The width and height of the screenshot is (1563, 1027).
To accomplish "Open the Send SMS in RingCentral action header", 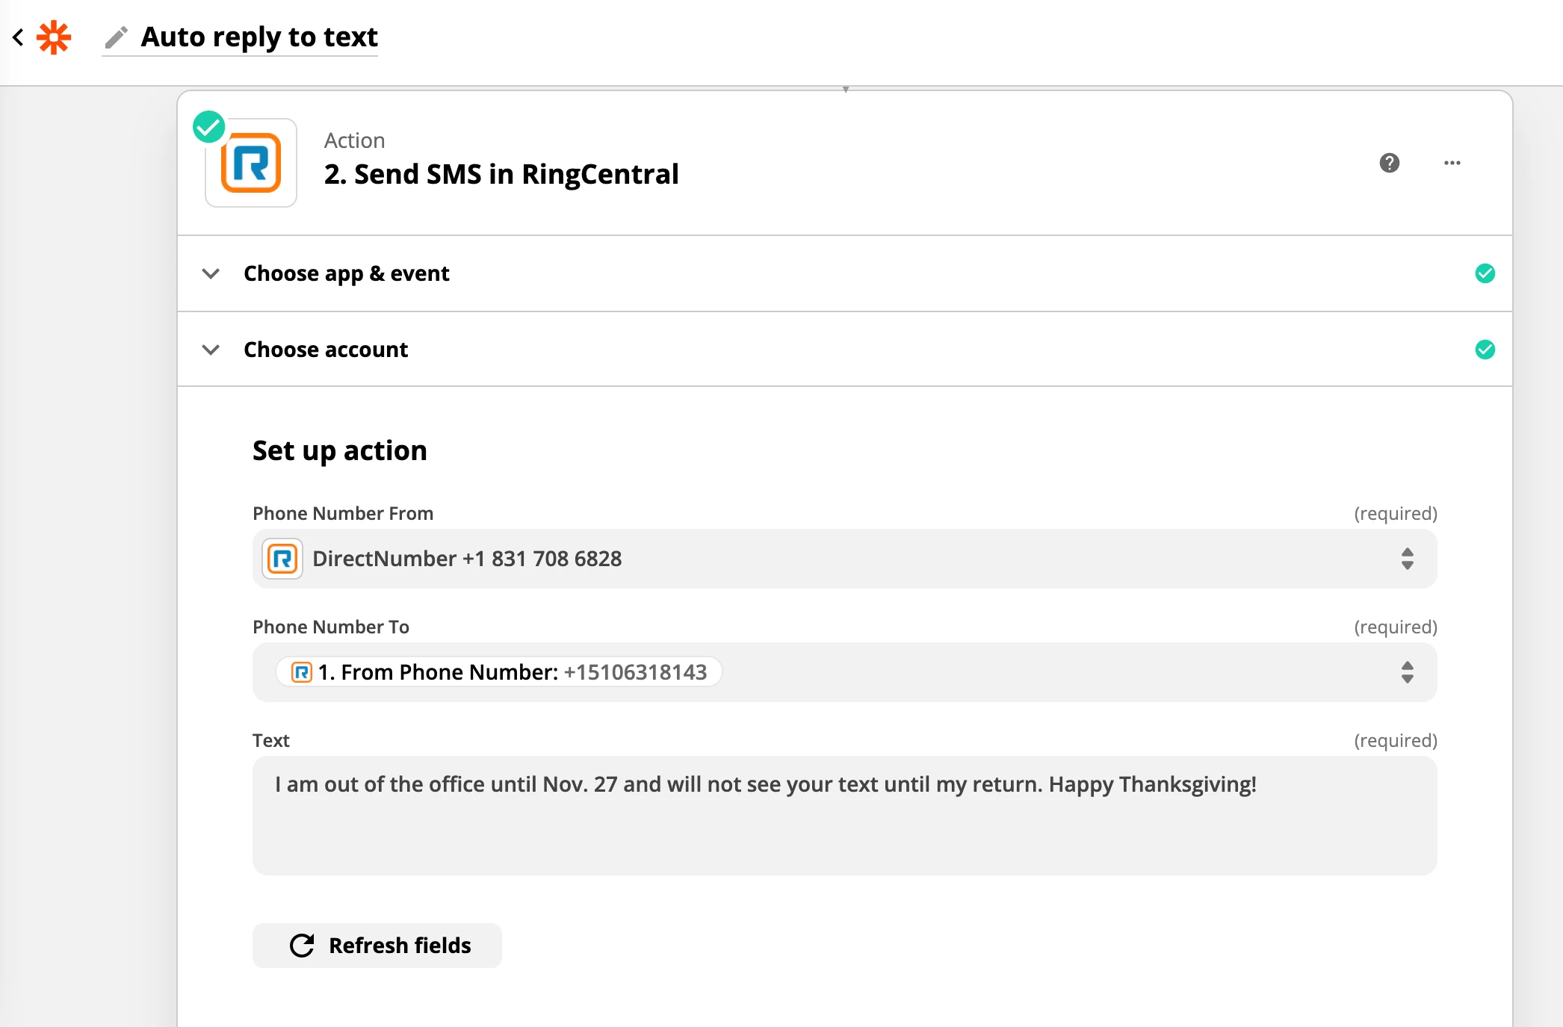I will tap(501, 173).
